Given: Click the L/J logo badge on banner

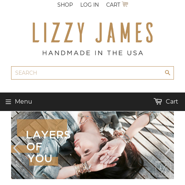Looking at the screenshot, I should coord(164,169).
